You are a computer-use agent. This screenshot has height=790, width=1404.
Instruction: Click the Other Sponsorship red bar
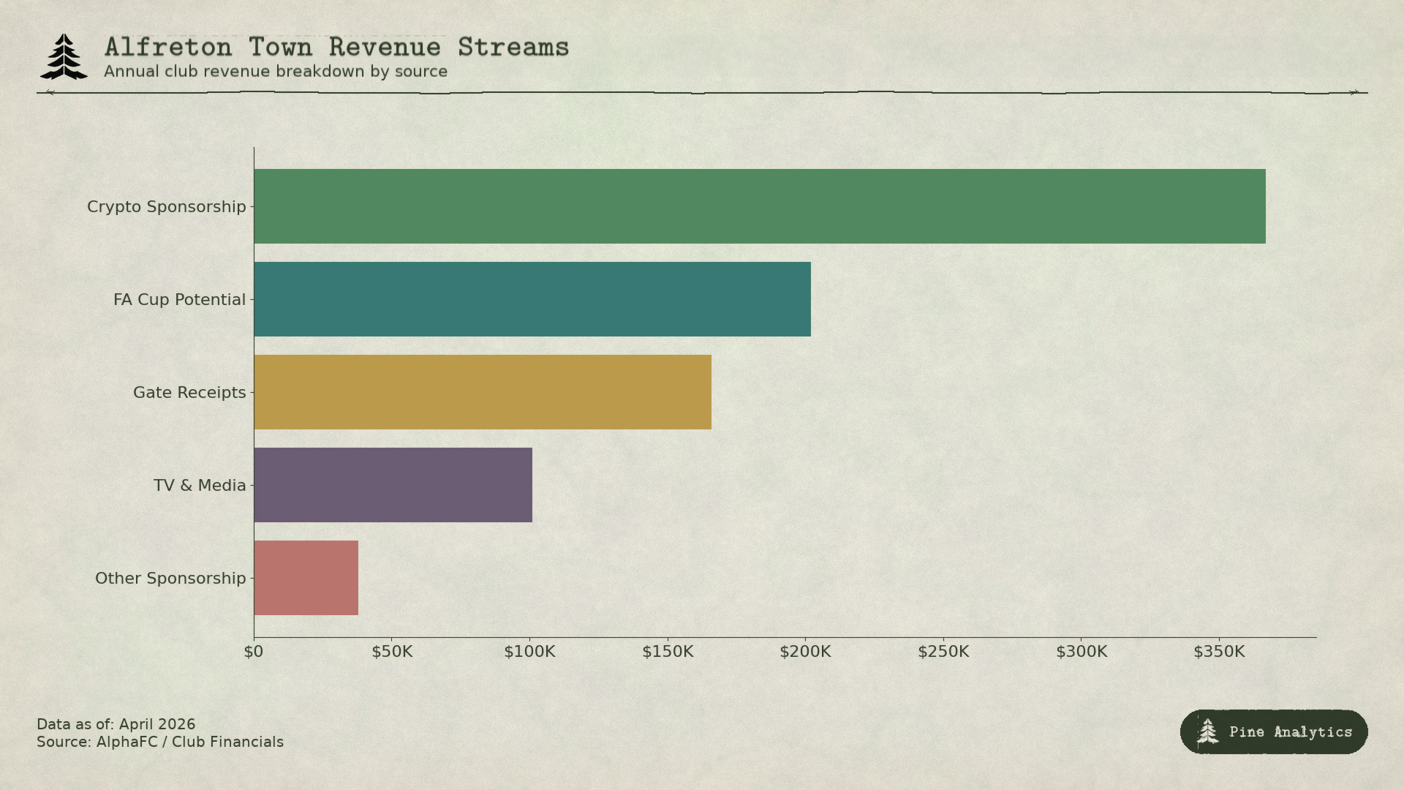click(x=306, y=578)
